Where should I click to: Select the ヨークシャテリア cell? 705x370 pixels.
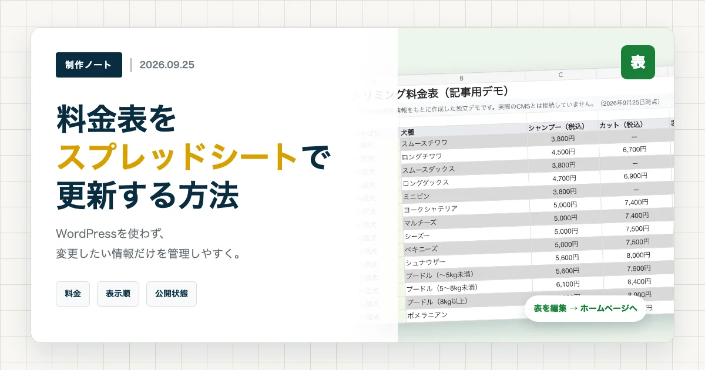click(467, 208)
